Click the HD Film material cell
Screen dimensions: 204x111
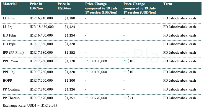tap(9, 35)
